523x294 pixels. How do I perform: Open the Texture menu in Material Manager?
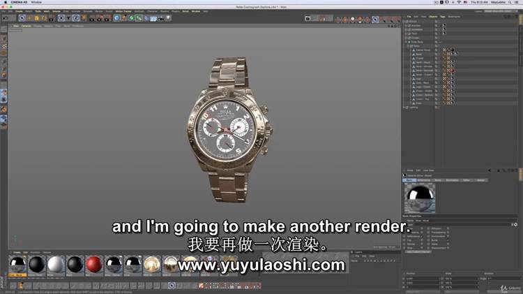coord(47,252)
